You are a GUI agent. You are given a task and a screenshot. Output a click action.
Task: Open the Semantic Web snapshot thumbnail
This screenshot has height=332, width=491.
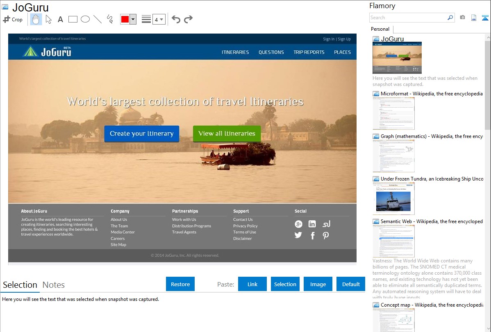[x=393, y=241]
